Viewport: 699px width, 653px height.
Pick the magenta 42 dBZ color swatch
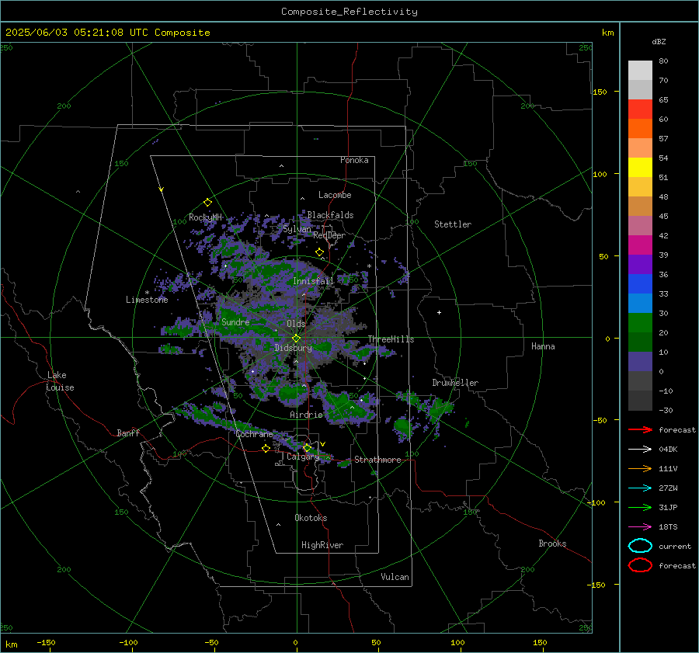[640, 245]
